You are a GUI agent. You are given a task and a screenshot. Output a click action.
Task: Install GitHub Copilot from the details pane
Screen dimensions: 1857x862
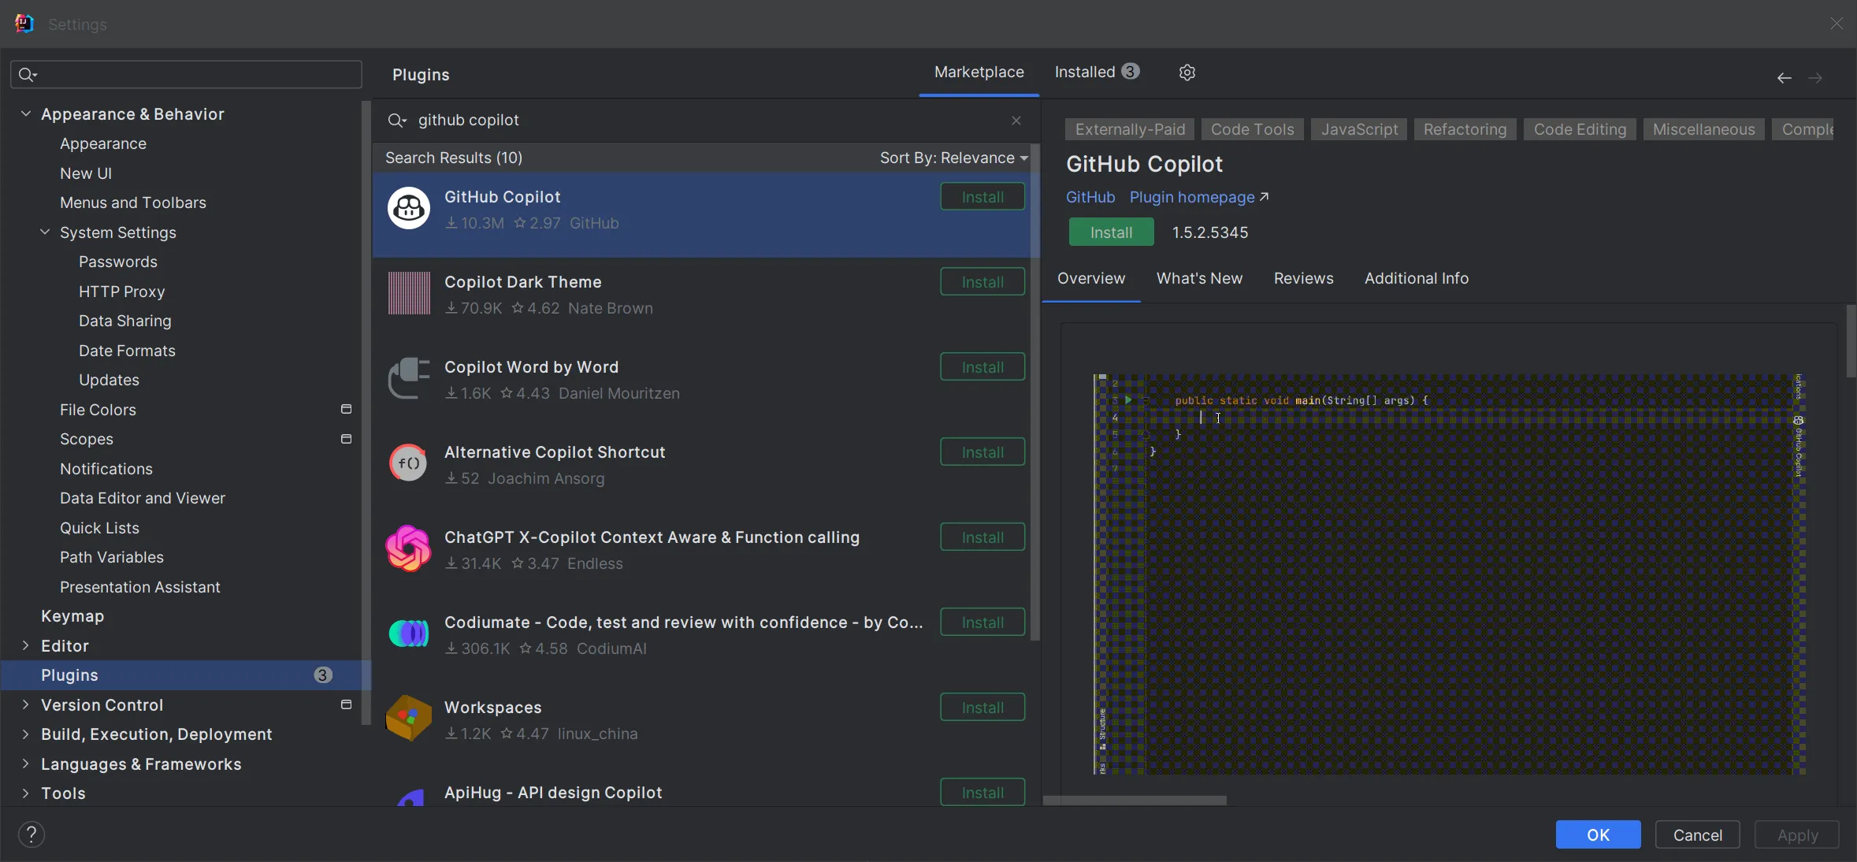(x=1111, y=232)
